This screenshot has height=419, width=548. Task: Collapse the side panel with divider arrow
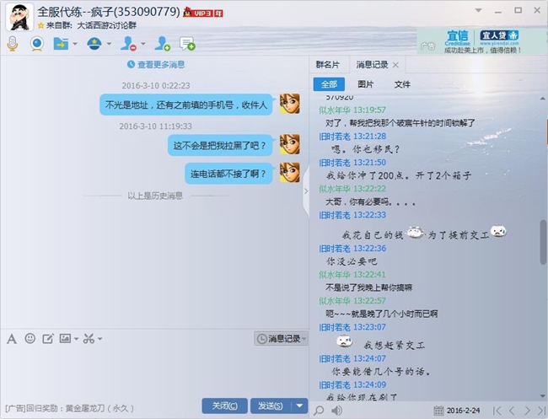point(306,191)
